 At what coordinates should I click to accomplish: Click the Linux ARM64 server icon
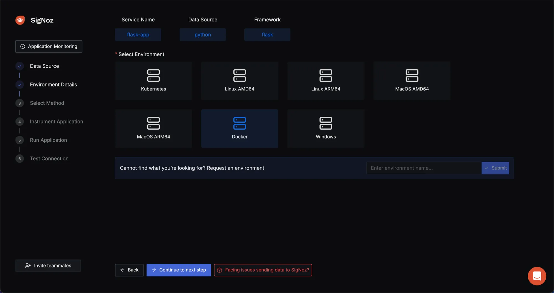[x=326, y=75]
